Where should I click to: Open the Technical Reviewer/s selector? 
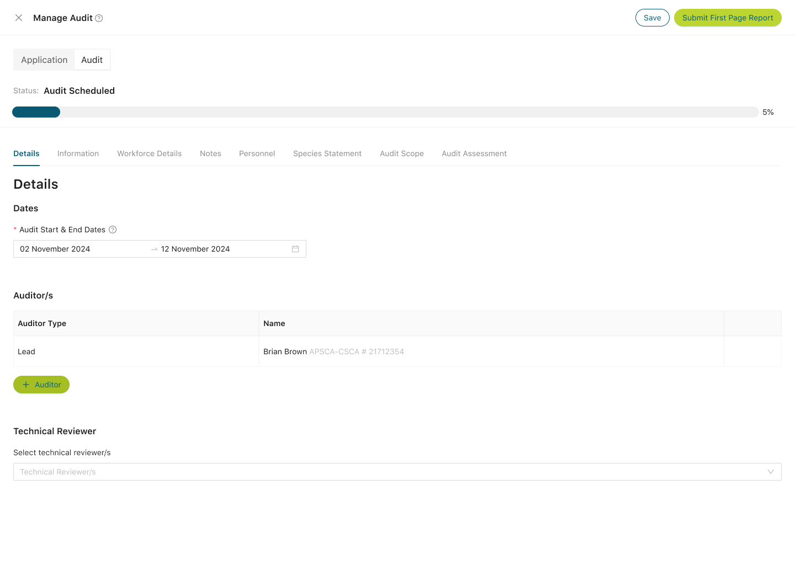[x=386, y=472]
